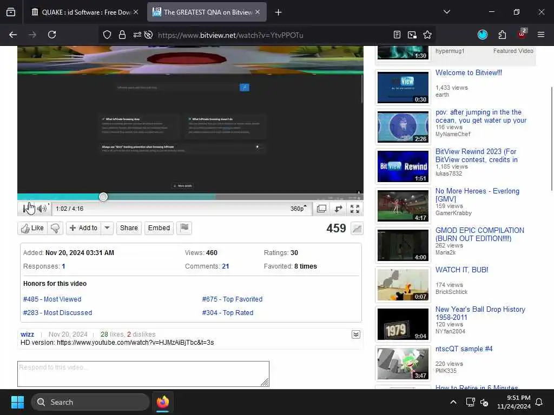Open a new browser tab
The width and height of the screenshot is (554, 415).
279,12
